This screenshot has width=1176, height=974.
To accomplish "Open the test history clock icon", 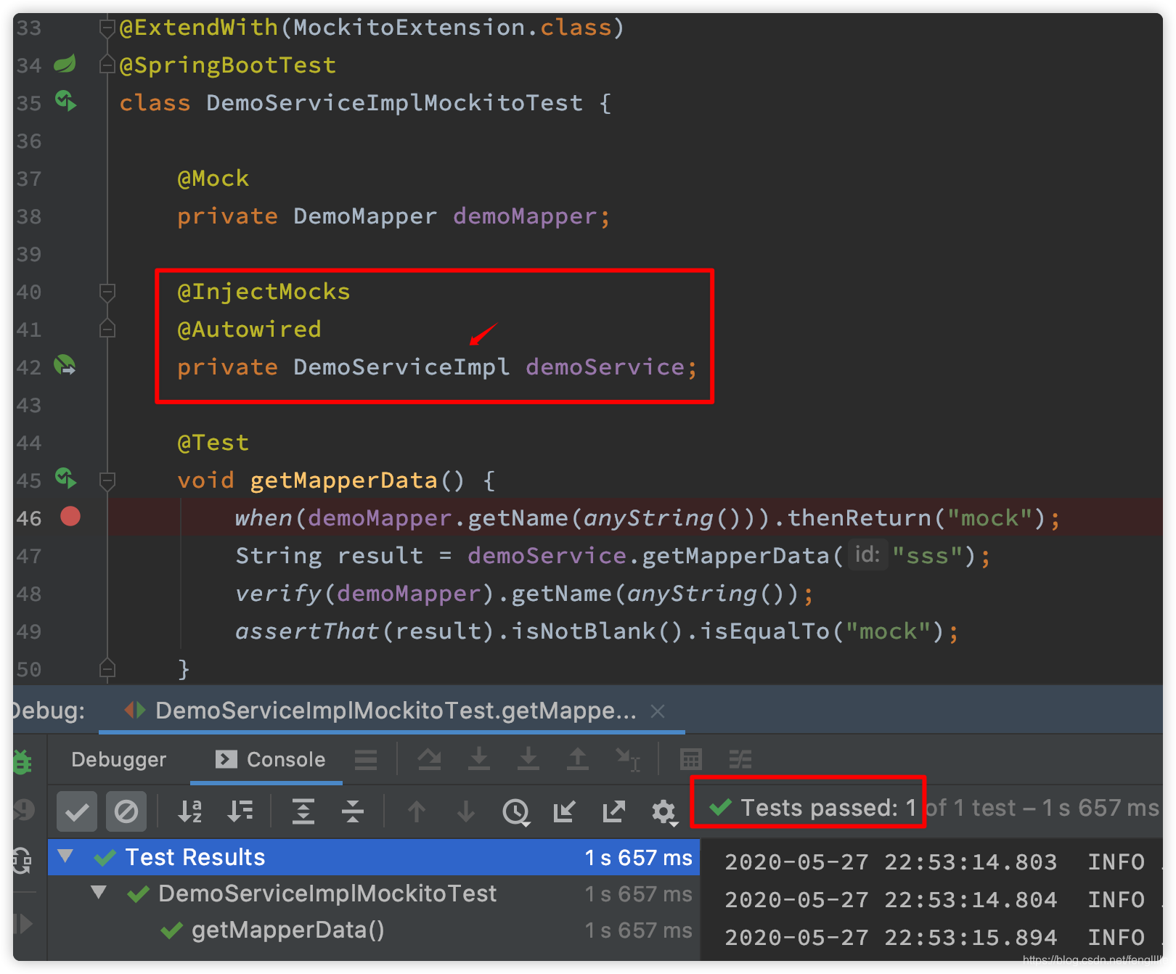I will point(516,812).
